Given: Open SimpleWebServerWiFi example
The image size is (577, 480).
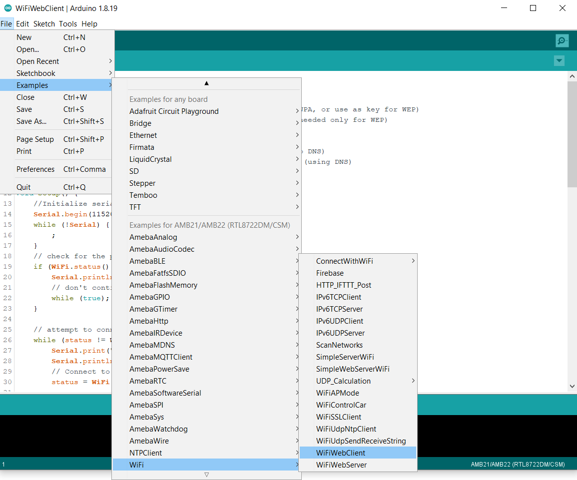Looking at the screenshot, I should tap(358, 369).
